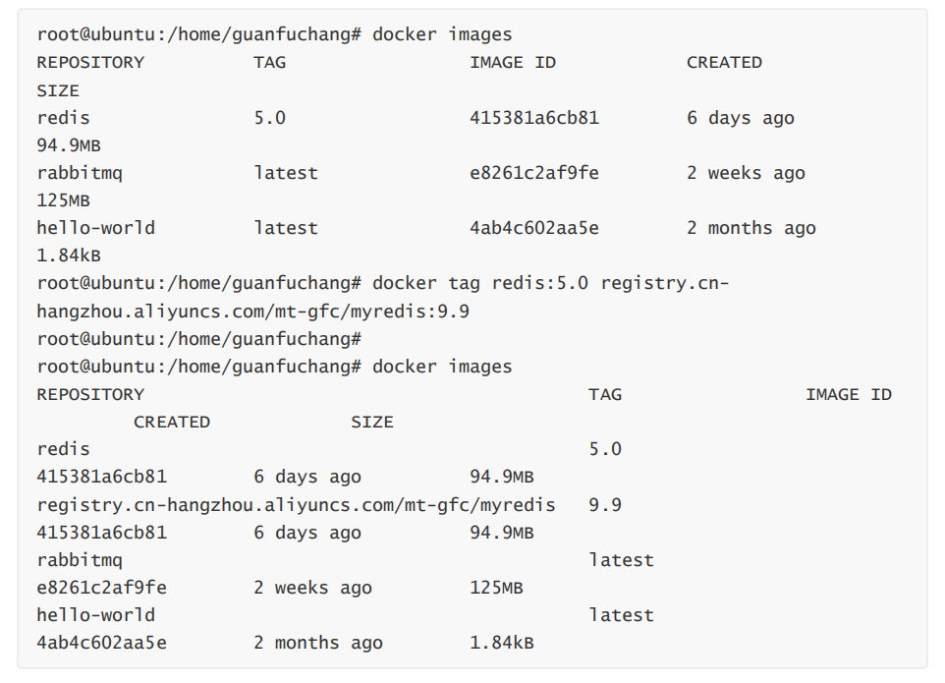This screenshot has width=945, height=683.
Task: Click the 5.0 tag in the first listing
Action: pos(269,118)
